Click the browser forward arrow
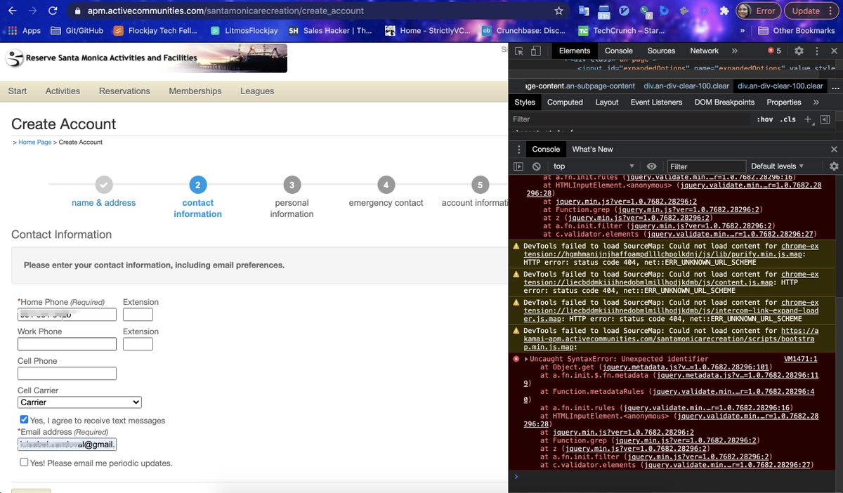 pyautogui.click(x=32, y=11)
